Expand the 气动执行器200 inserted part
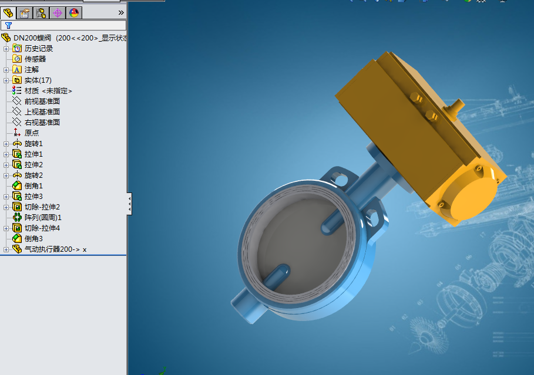This screenshot has height=375, width=534. [6, 249]
